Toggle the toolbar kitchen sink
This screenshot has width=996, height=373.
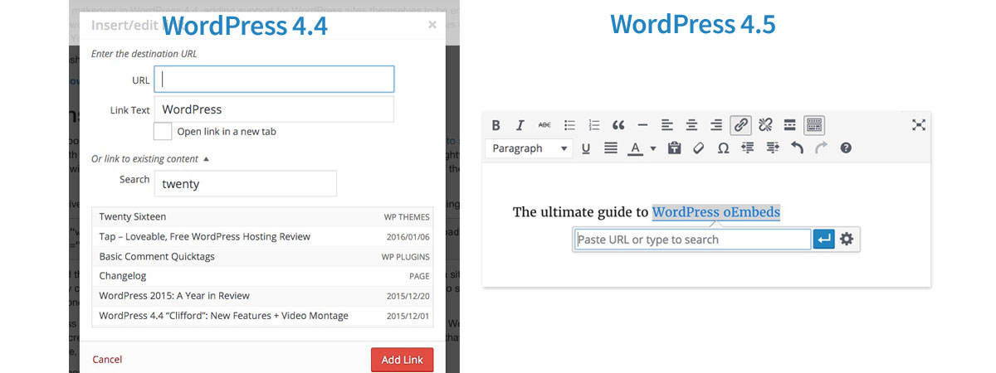[x=814, y=125]
